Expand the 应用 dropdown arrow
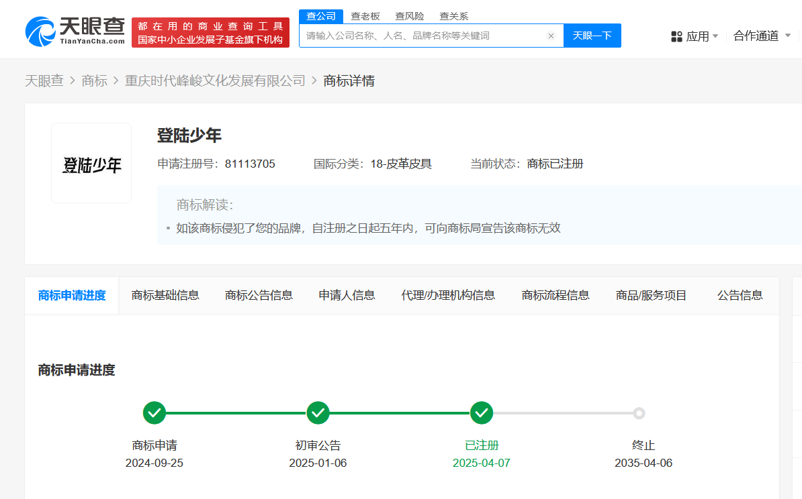The image size is (802, 499). [715, 36]
